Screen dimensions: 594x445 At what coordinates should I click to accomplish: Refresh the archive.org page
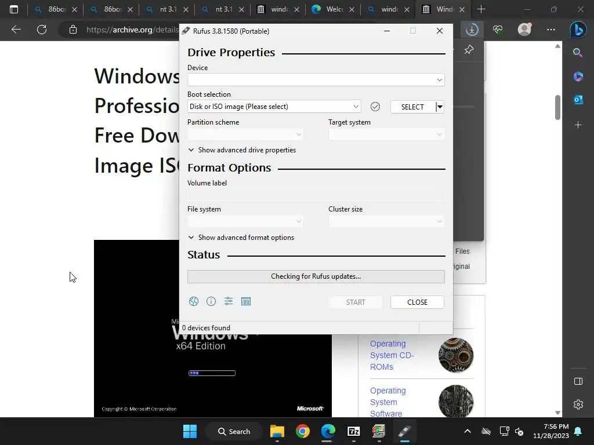42,30
